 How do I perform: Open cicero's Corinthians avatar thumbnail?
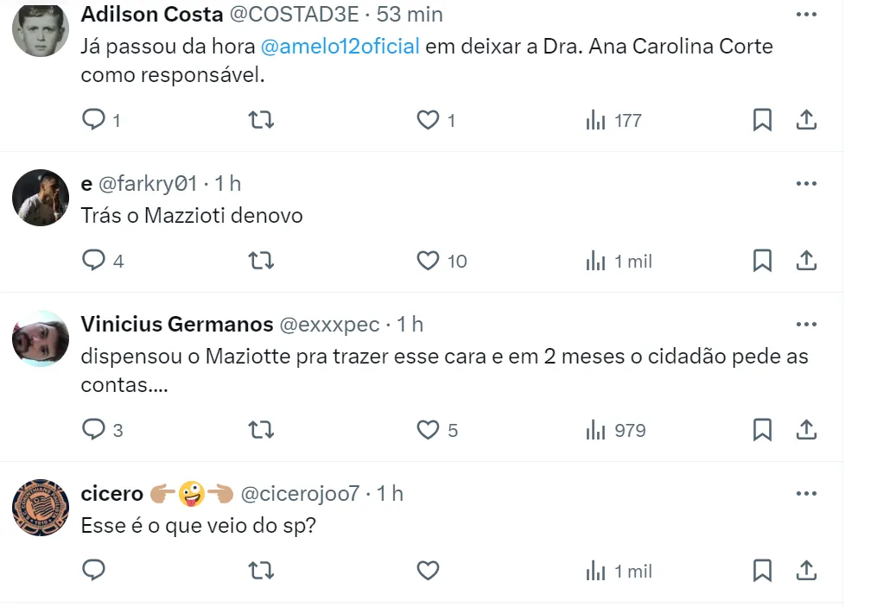[41, 508]
